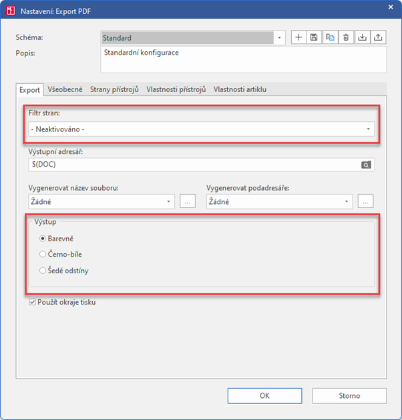
Task: Delete the scheme with the trash icon
Action: pyautogui.click(x=346, y=38)
